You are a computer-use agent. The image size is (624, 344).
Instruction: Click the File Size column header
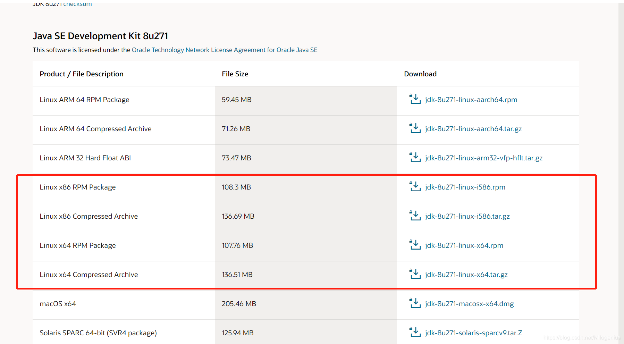(x=235, y=74)
